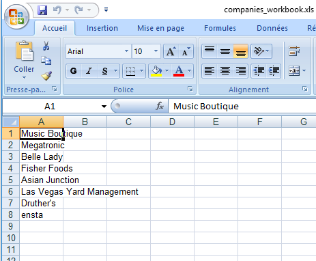This screenshot has height=261, width=316.
Task: Expand the Coller paste options arrow
Action: [x=24, y=77]
